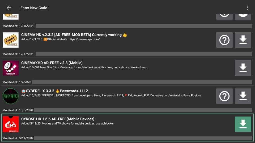255x143 pixels.
Task: Click the progress bar beside Modified at 12/17/2020
Action: point(144,54)
